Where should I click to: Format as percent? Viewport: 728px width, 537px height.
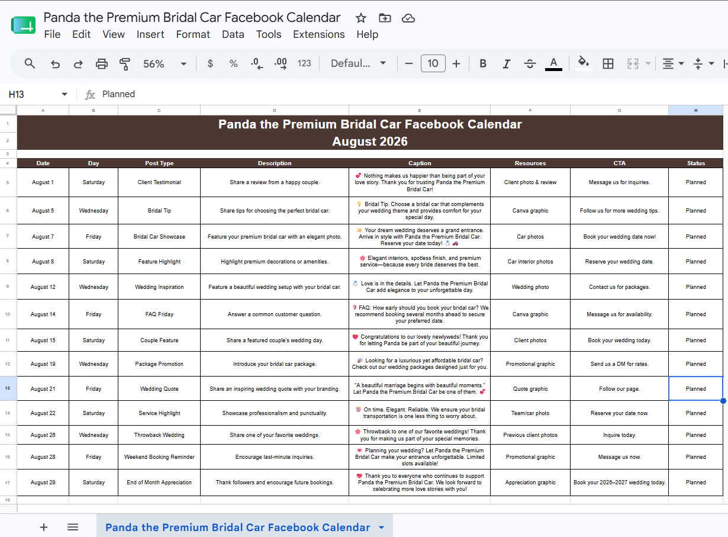(x=233, y=63)
